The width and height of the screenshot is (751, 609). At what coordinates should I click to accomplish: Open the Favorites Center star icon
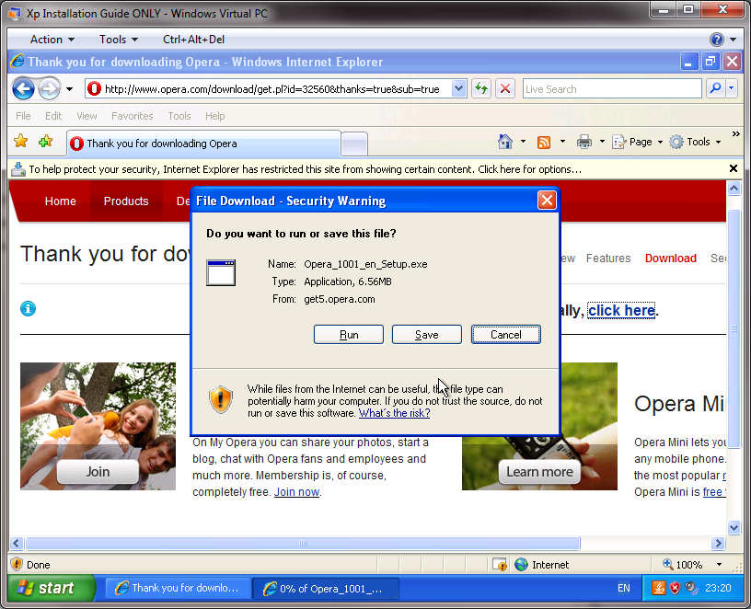pyautogui.click(x=21, y=142)
